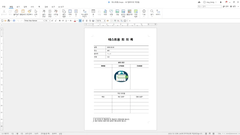Click the 설정 (Settings) button
240x135 pixels.
point(233,6)
